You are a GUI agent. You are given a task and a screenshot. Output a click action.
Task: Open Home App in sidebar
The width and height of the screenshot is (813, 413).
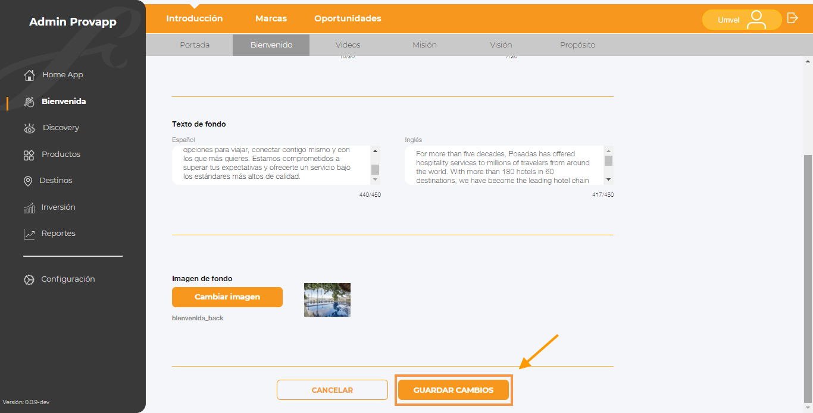tap(62, 75)
